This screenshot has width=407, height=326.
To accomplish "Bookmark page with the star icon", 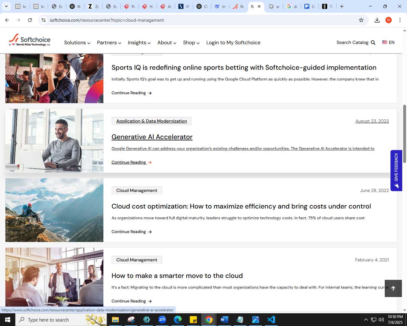I will coord(361,20).
